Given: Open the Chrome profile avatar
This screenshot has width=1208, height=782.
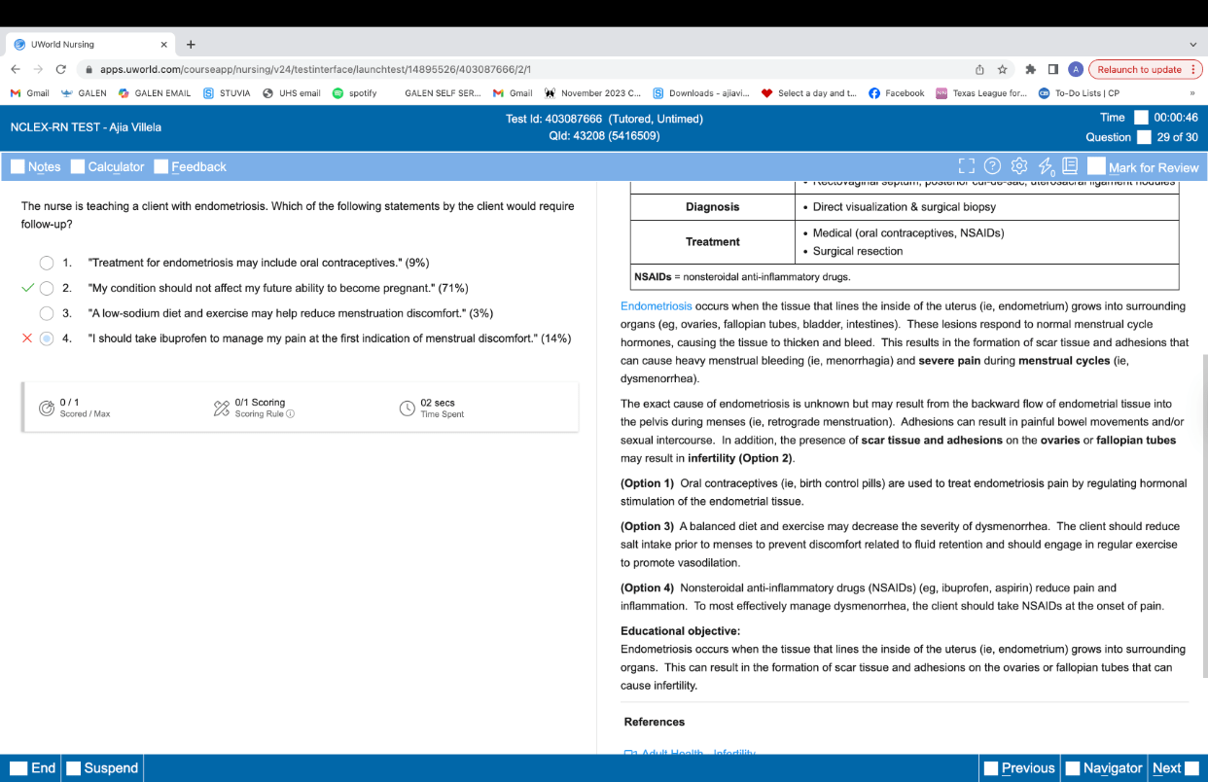Looking at the screenshot, I should [x=1076, y=69].
